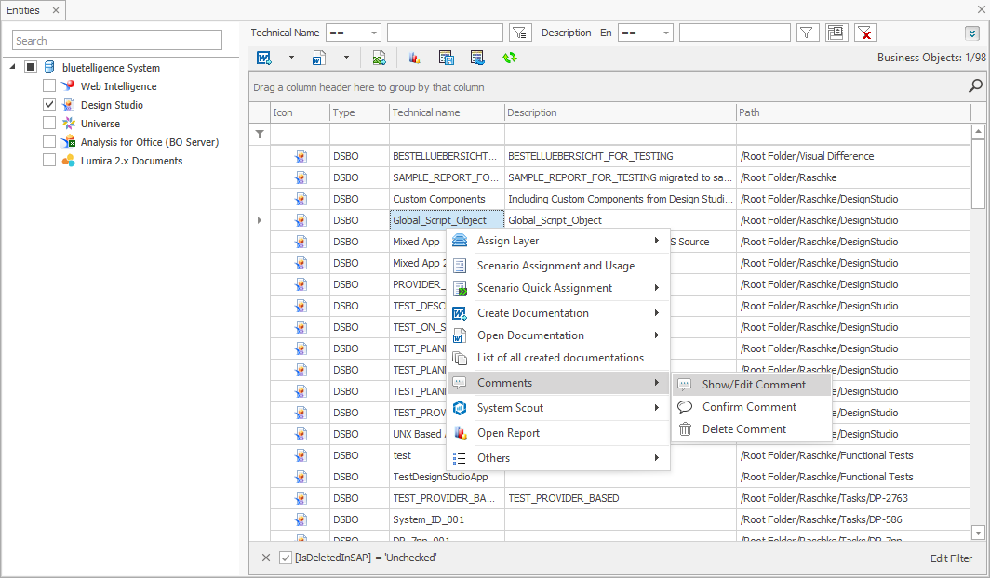
Task: Enable the Universe checkbox
Action: point(48,123)
